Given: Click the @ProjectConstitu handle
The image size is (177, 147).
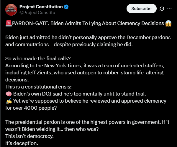Looking at the screenshot, I should [x=37, y=13].
